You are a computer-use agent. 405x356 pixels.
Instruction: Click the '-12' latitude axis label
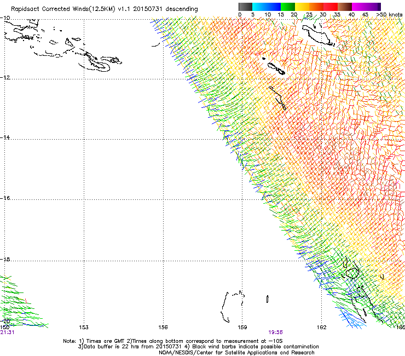[5, 78]
